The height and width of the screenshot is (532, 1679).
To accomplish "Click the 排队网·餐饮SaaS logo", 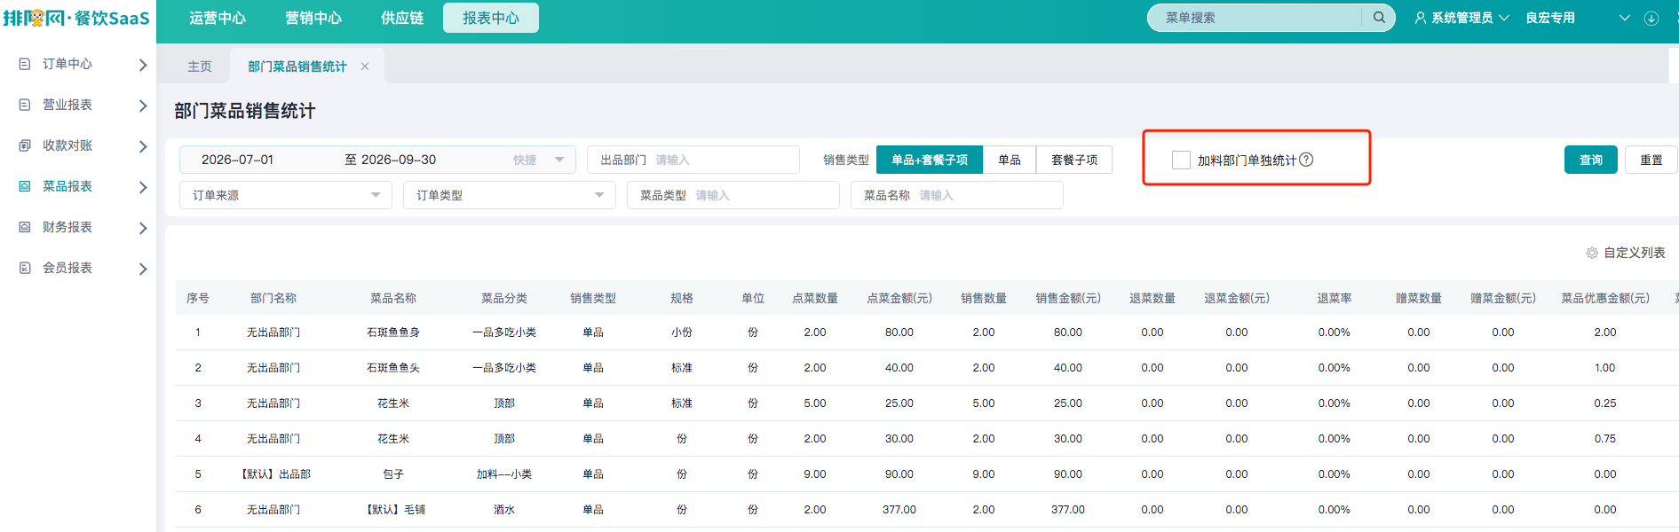I will [76, 18].
